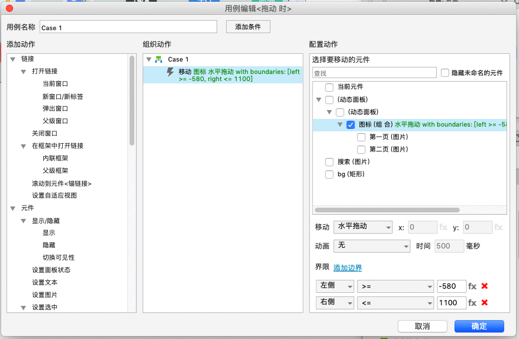The width and height of the screenshot is (519, 339).
Task: Collapse the top-level 动态面板 node
Action: point(319,99)
